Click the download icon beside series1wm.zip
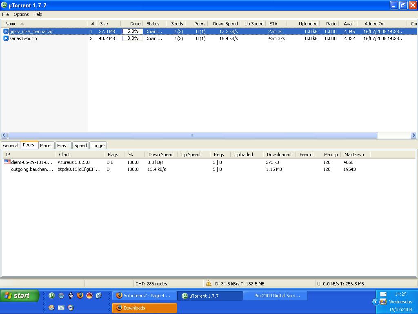The width and height of the screenshot is (418, 314). click(x=6, y=38)
